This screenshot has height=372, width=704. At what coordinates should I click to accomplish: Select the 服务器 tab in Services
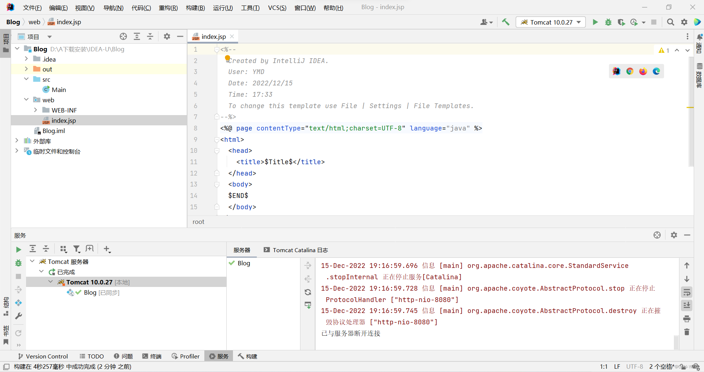(242, 250)
